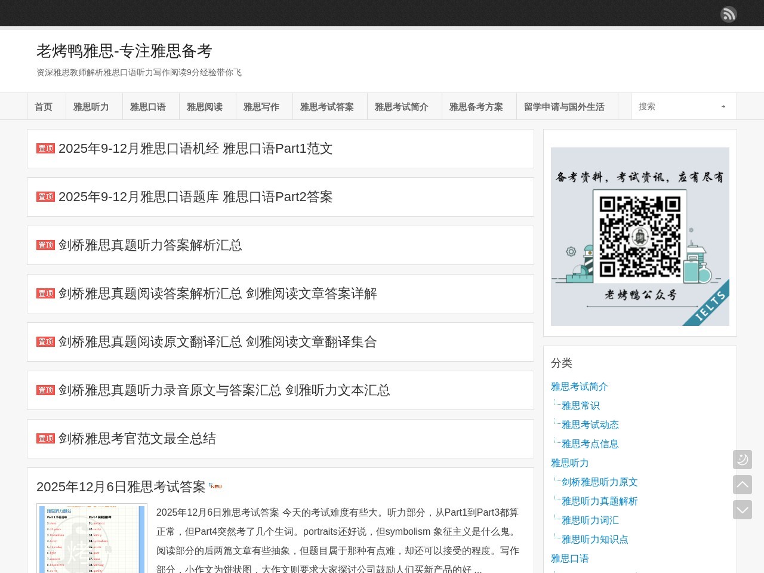This screenshot has height=573, width=764.
Task: Open the December 6 answers post thumbnail
Action: pos(92,539)
